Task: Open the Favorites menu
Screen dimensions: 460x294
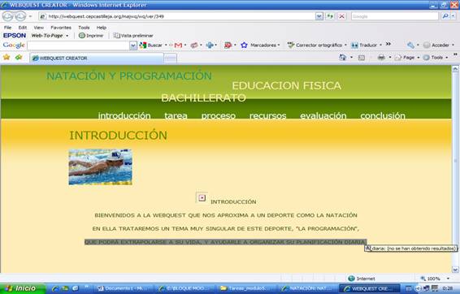Action: 61,28
